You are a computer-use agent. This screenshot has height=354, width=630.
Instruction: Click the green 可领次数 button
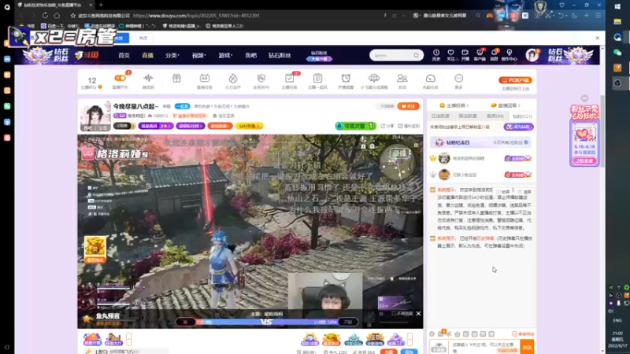(x=355, y=126)
